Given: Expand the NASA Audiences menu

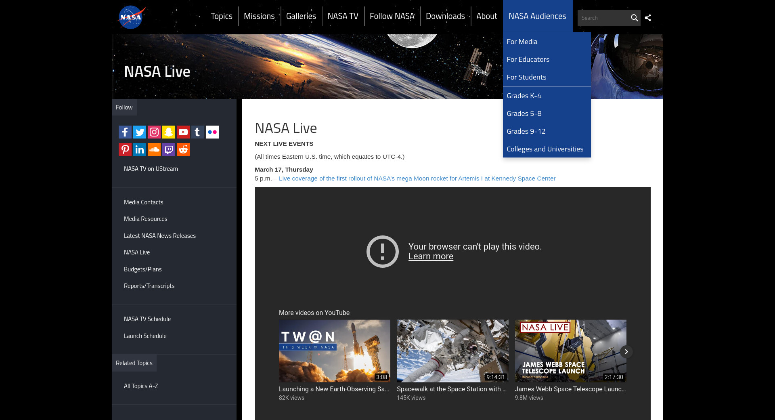Looking at the screenshot, I should pos(537,16).
